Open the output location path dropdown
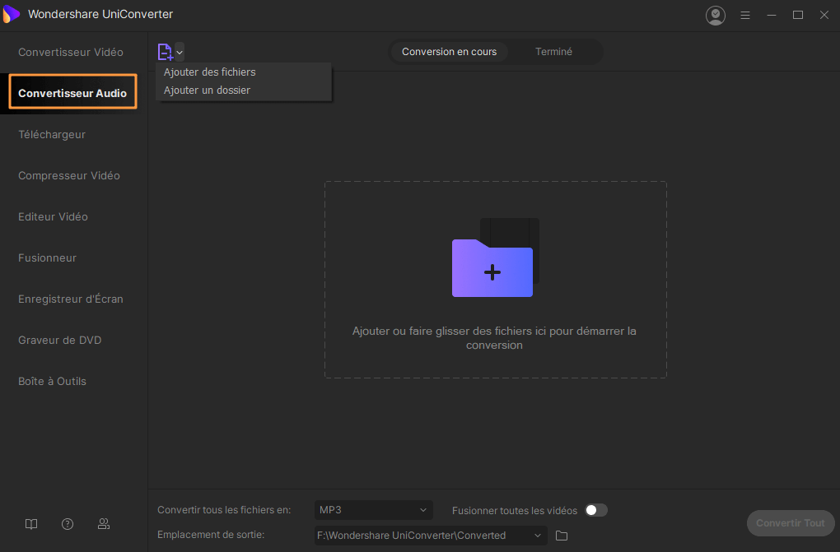Screen dimensions: 840x552 click(432, 536)
